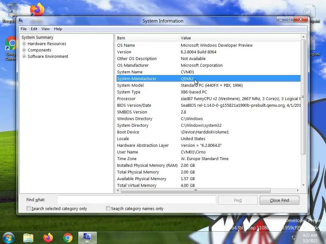
Task: Open the Edit menu
Action: tap(34, 29)
